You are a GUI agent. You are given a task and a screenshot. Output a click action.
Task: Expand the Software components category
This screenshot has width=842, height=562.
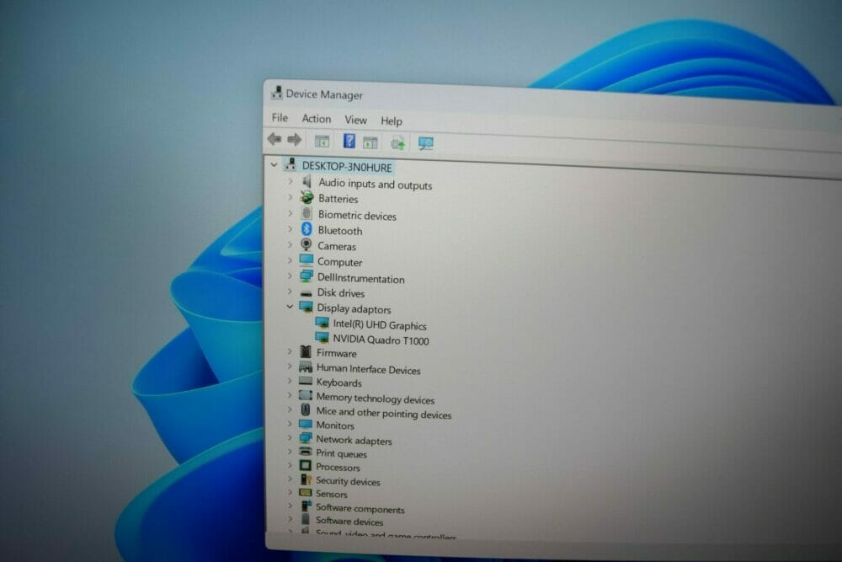pos(290,506)
